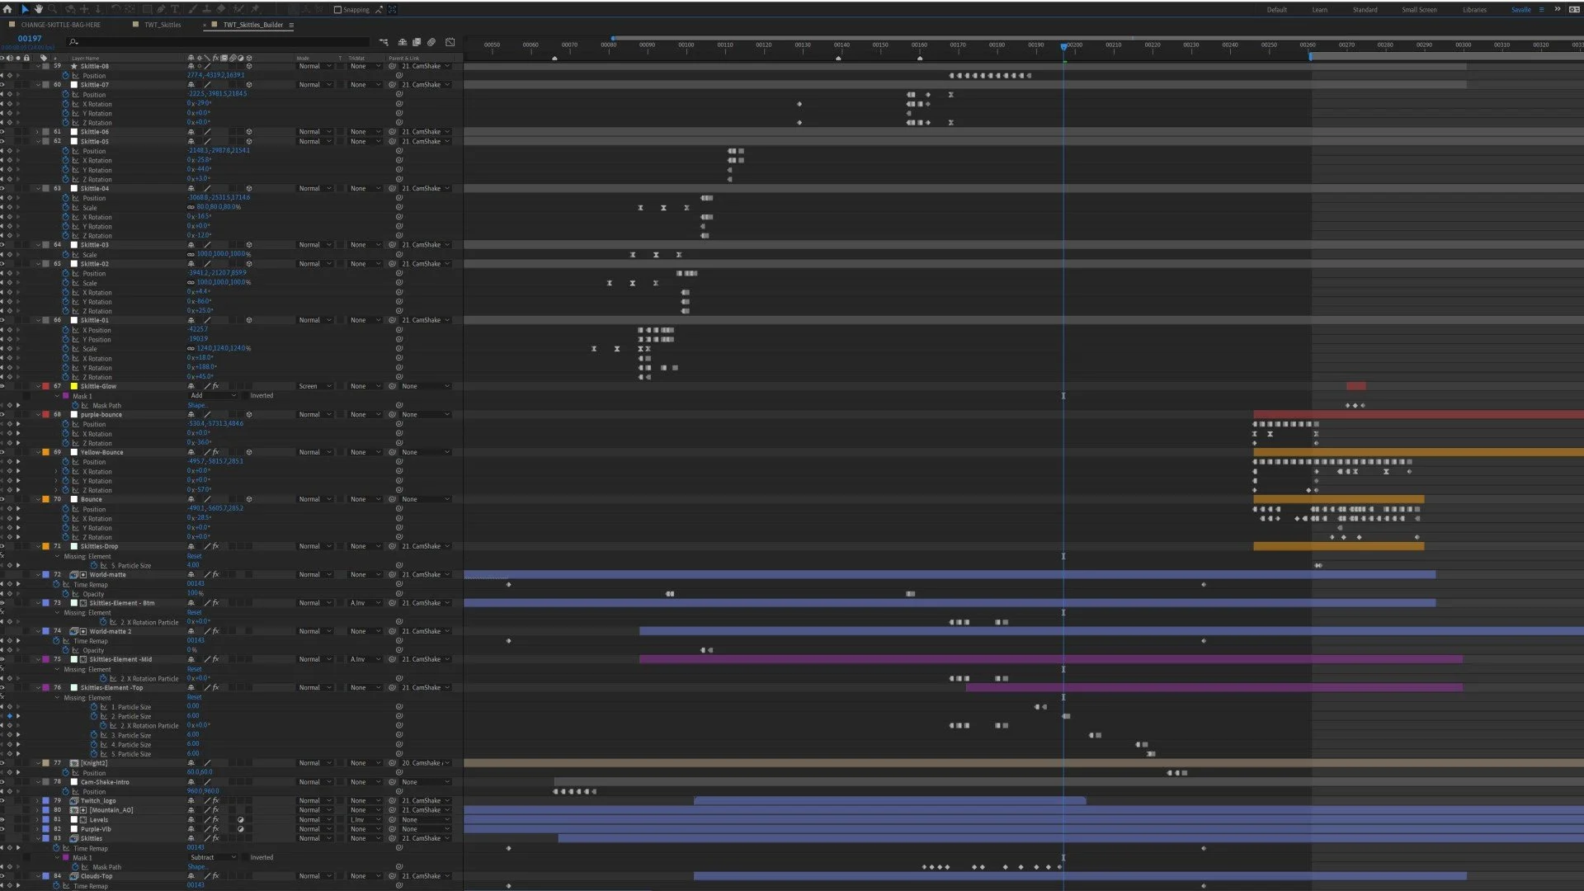Click the yellow label swatch of Skittle-Glow
The width and height of the screenshot is (1584, 891).
tap(74, 386)
